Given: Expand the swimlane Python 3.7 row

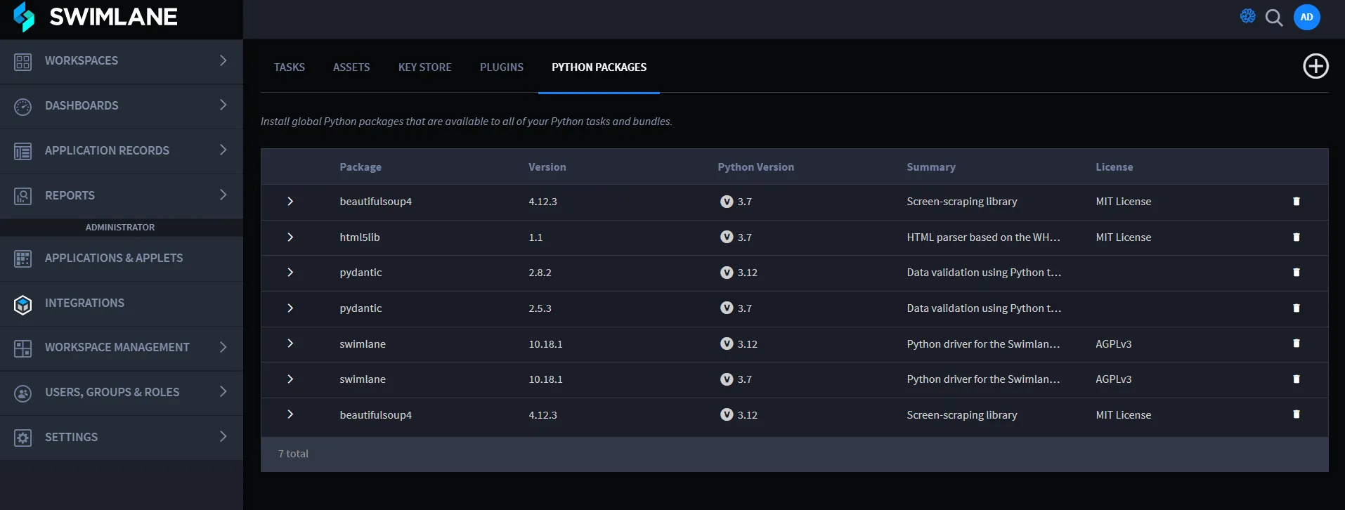Looking at the screenshot, I should pyautogui.click(x=290, y=379).
